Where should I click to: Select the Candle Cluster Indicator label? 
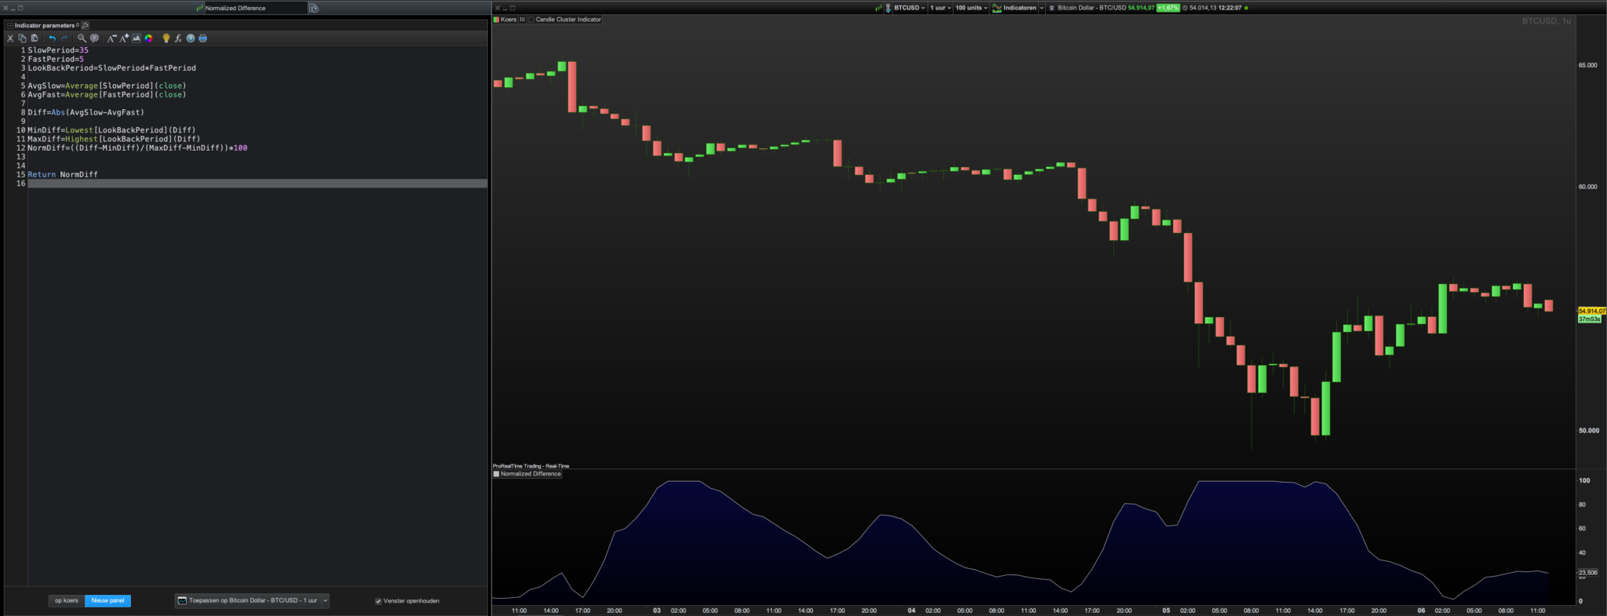[568, 20]
